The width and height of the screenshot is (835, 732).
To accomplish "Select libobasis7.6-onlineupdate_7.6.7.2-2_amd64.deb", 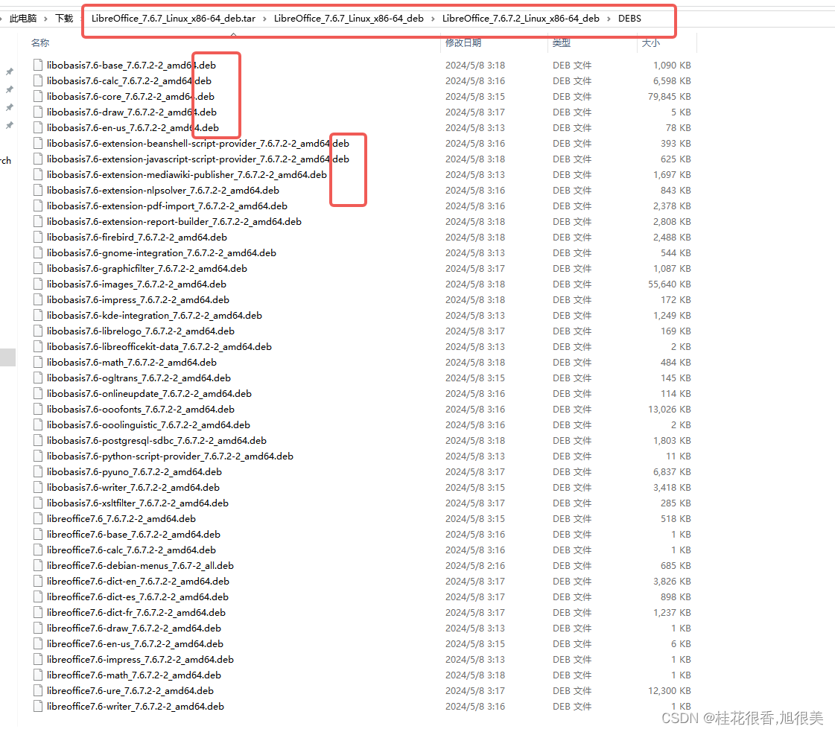I will [149, 393].
